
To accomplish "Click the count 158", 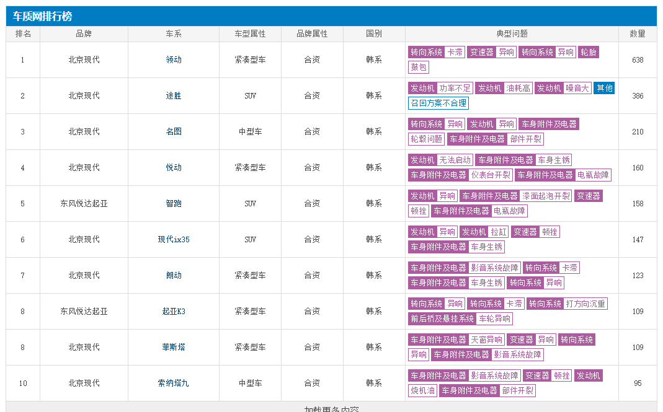I will [x=638, y=204].
